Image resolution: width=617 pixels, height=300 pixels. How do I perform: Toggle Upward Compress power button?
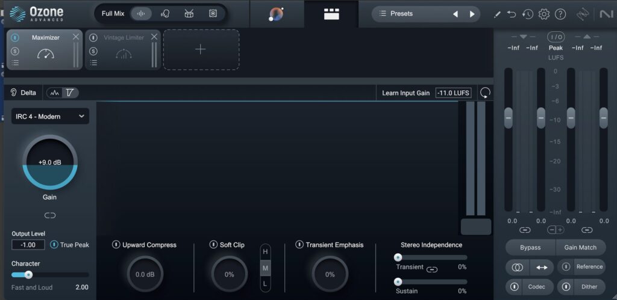[116, 245]
